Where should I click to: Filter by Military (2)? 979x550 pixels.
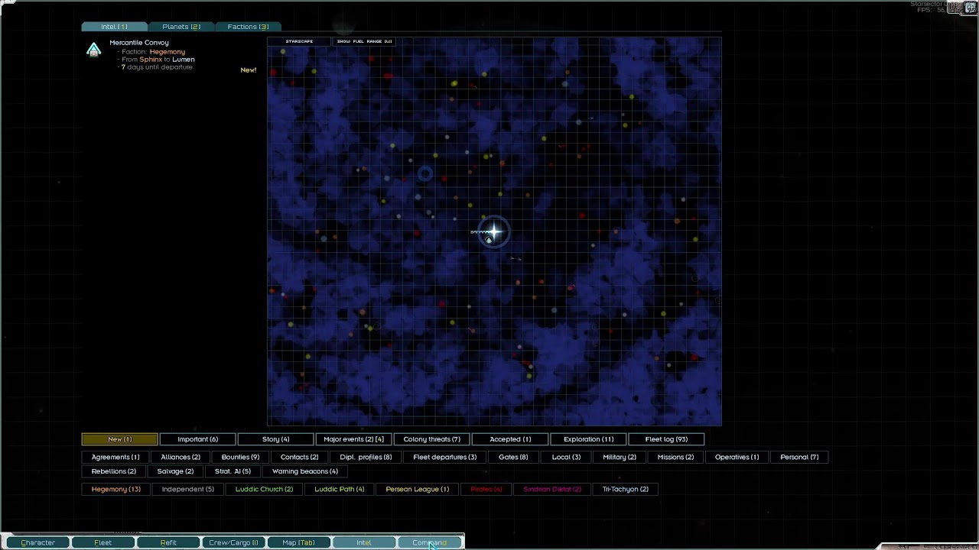[620, 457]
